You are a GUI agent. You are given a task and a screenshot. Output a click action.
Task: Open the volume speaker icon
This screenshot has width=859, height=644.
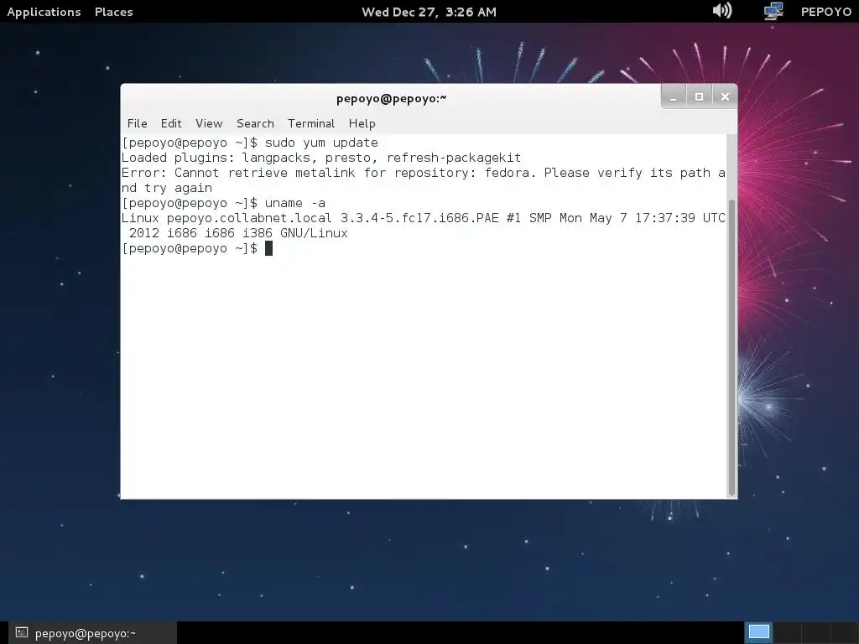pyautogui.click(x=722, y=10)
